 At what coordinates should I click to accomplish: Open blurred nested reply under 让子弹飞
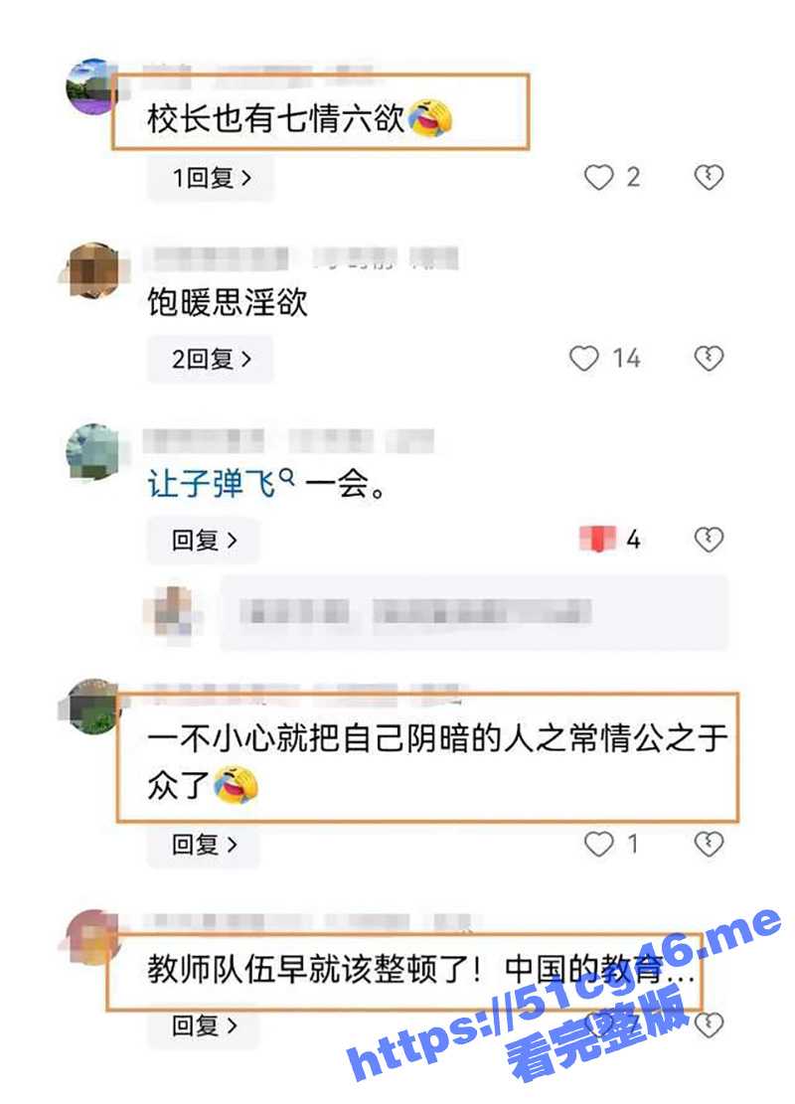pos(474,612)
